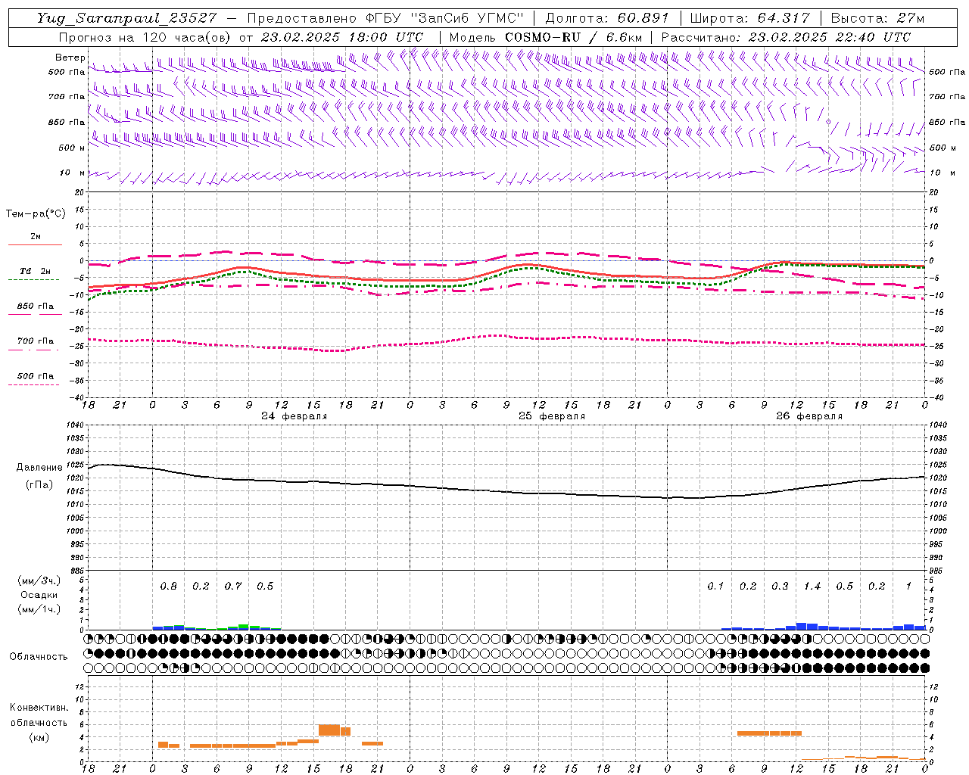Viewport: 969px width, 775px height.
Task: Click the date label 26 февраля
Action: (809, 416)
